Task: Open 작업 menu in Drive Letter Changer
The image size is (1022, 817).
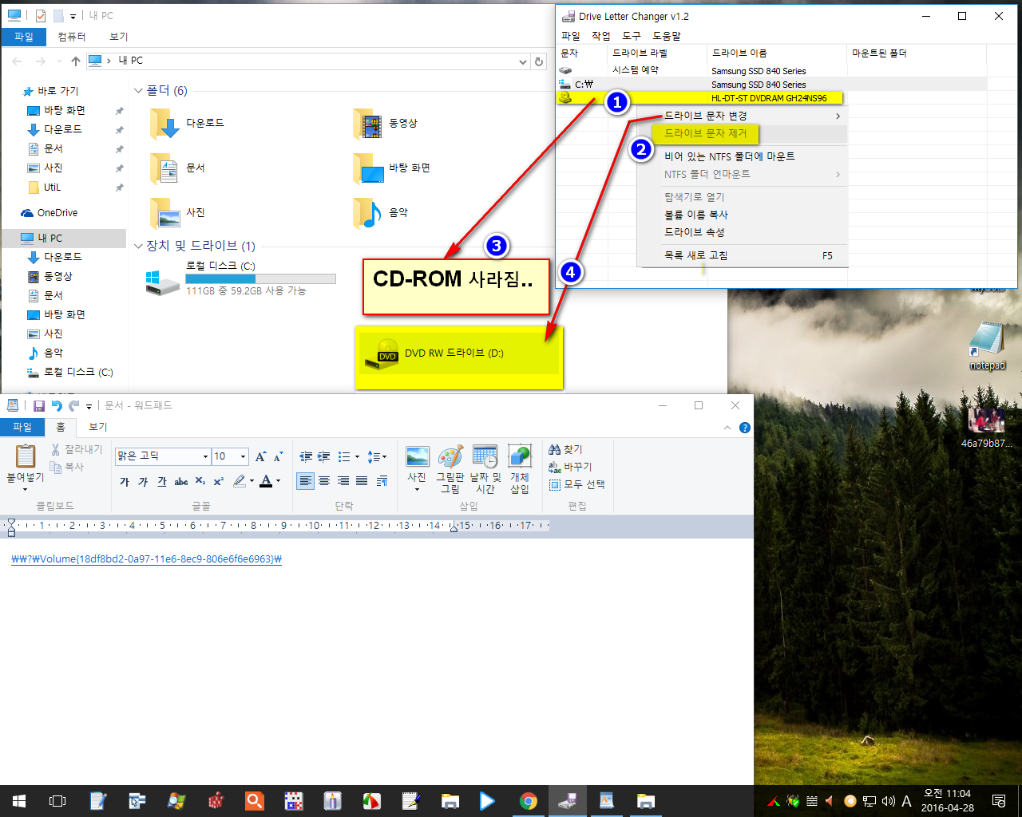Action: pos(601,36)
